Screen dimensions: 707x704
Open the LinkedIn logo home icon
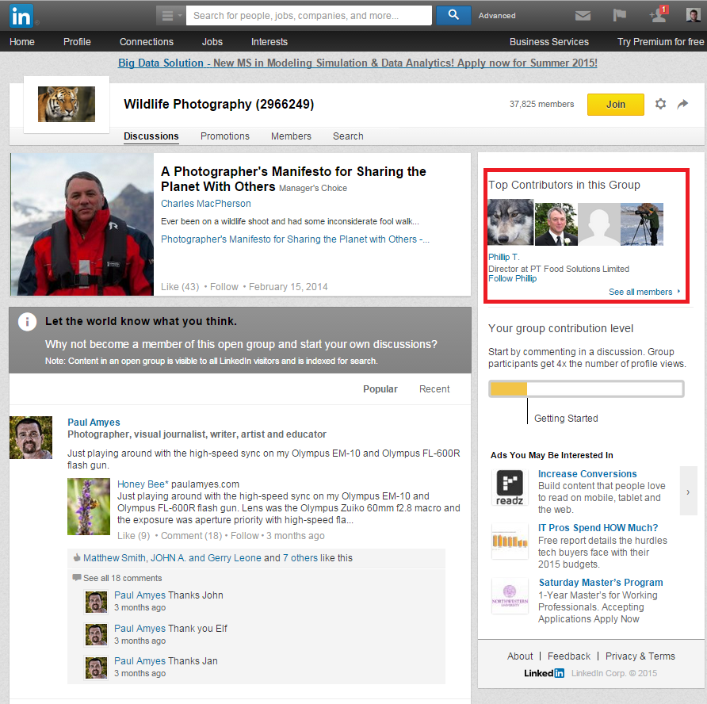coord(21,16)
